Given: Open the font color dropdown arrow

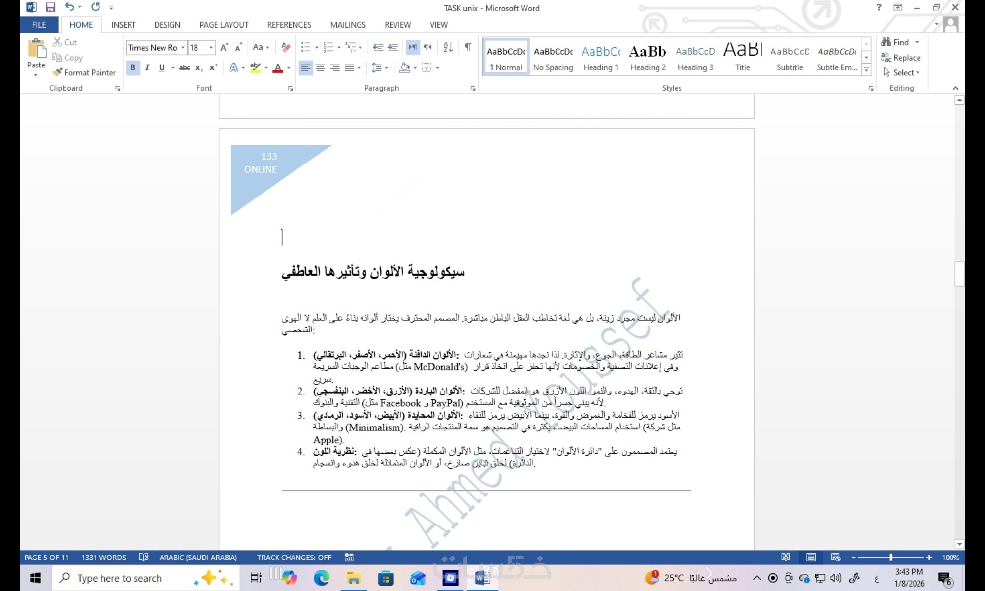Looking at the screenshot, I should (x=289, y=67).
